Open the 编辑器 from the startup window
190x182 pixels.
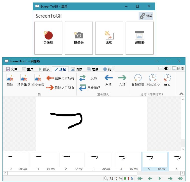coord(139,38)
